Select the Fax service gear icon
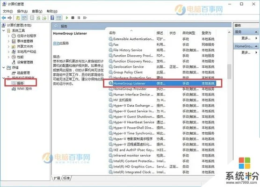 point(110,44)
